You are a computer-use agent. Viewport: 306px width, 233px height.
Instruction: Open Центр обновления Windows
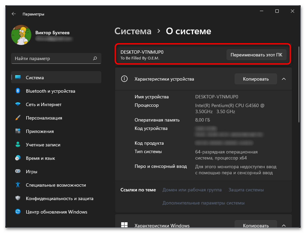click(56, 212)
